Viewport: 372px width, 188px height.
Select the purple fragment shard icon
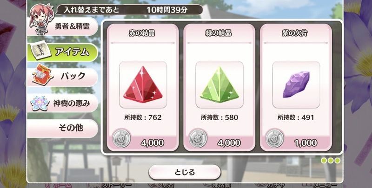coord(296,84)
